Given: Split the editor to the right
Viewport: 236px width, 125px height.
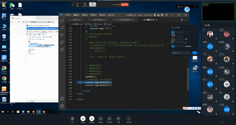Looking at the screenshot, I should pyautogui.click(x=182, y=20).
